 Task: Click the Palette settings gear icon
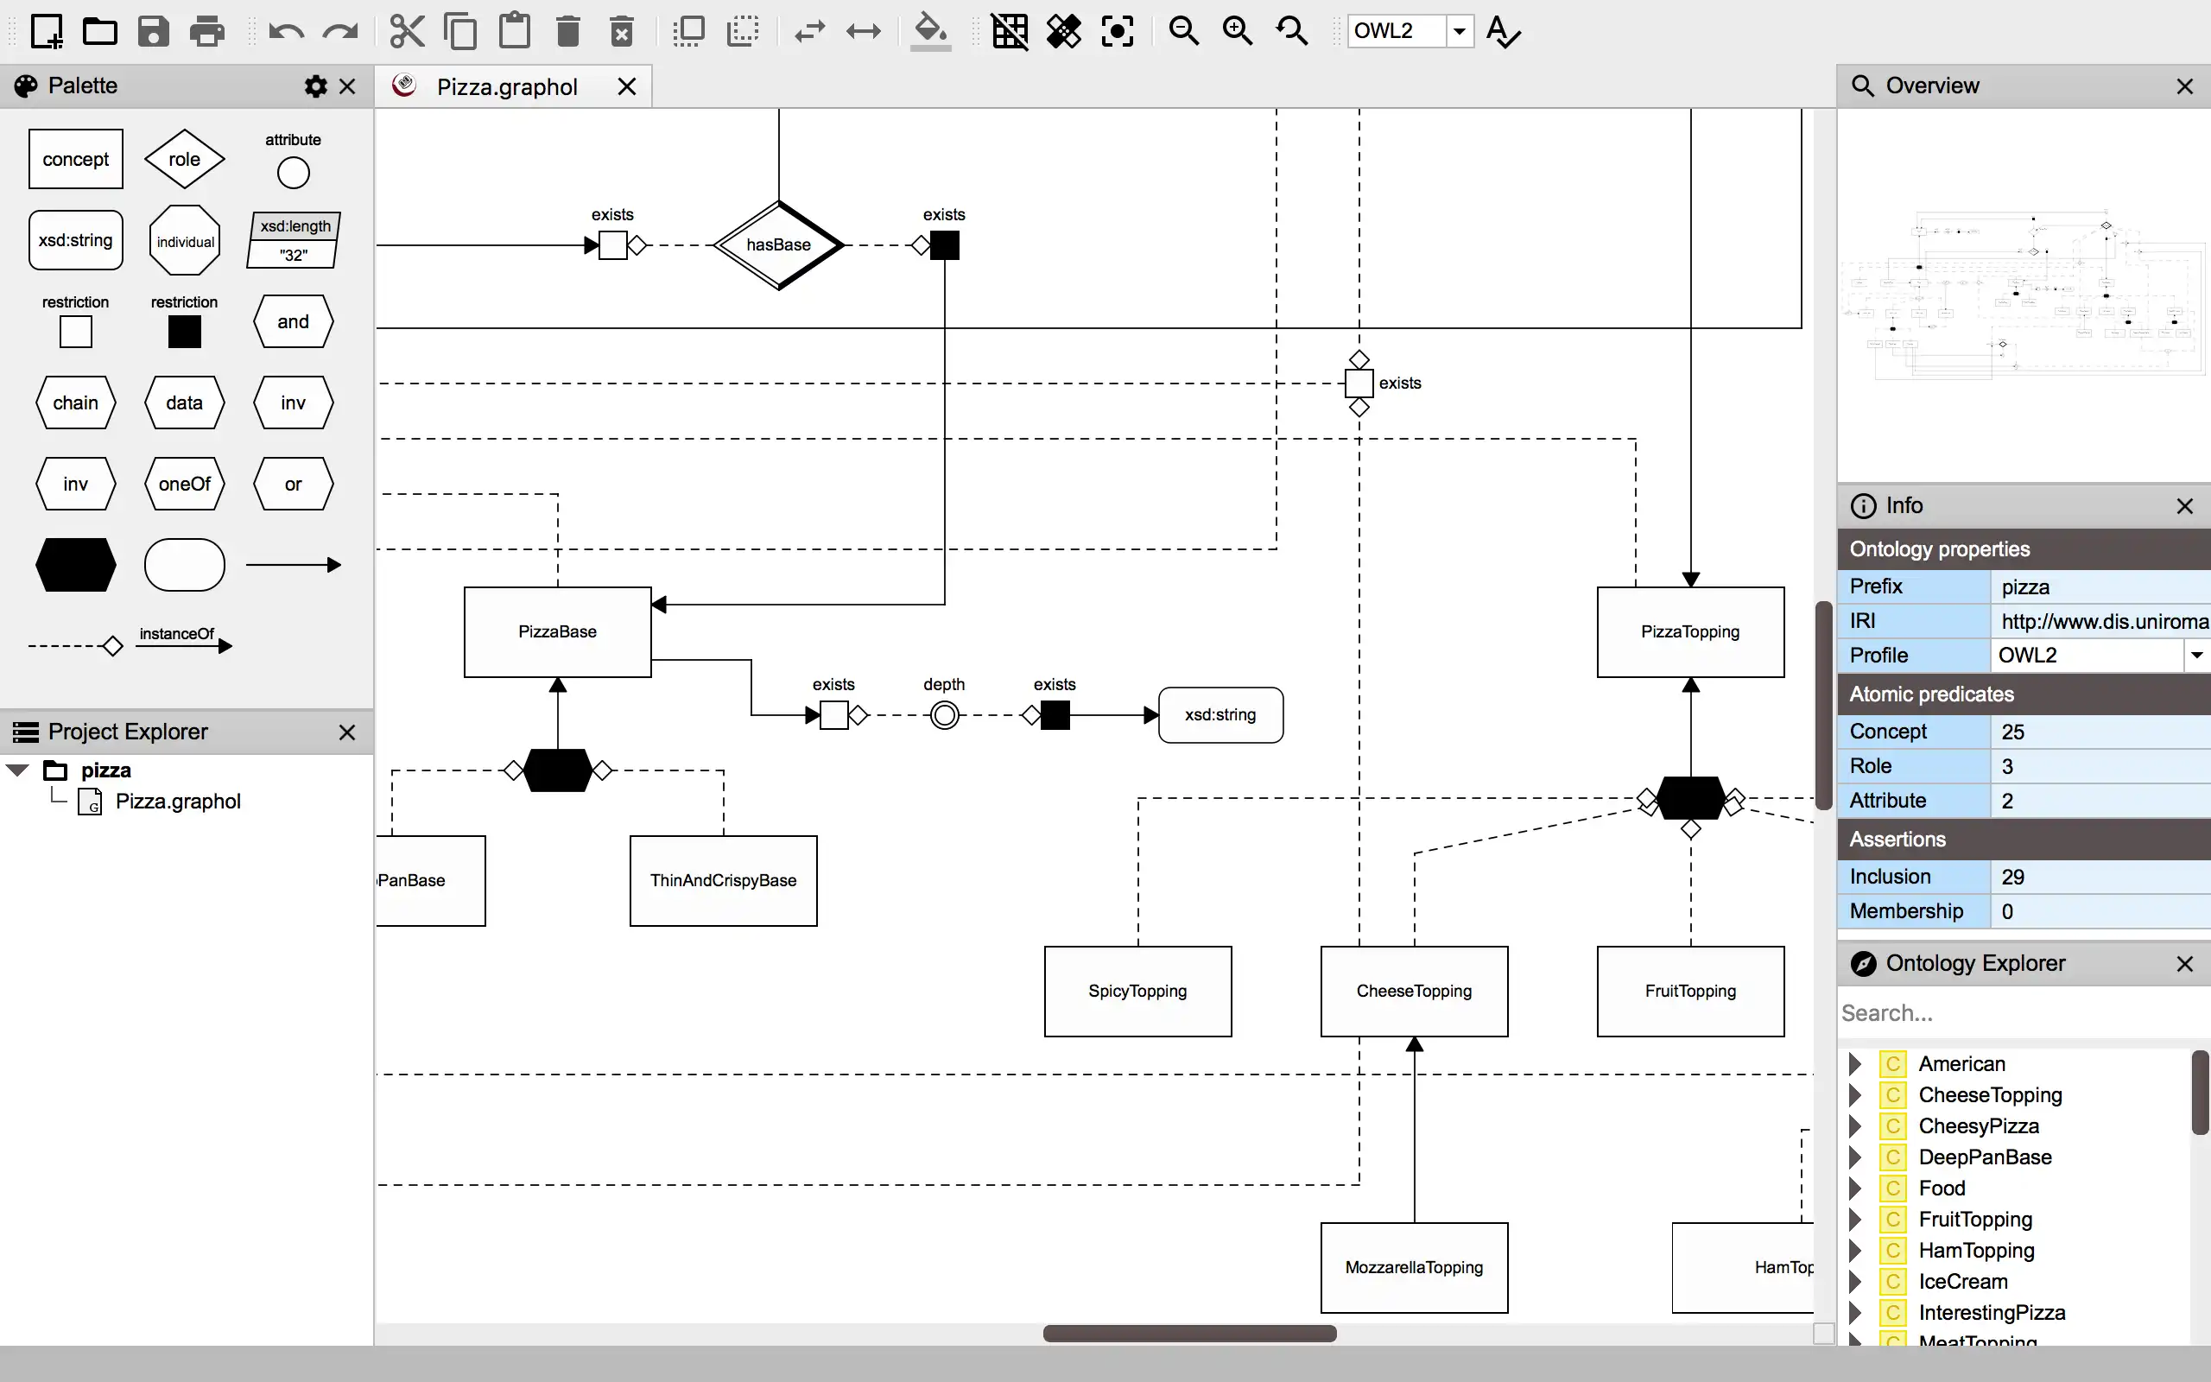(x=314, y=86)
